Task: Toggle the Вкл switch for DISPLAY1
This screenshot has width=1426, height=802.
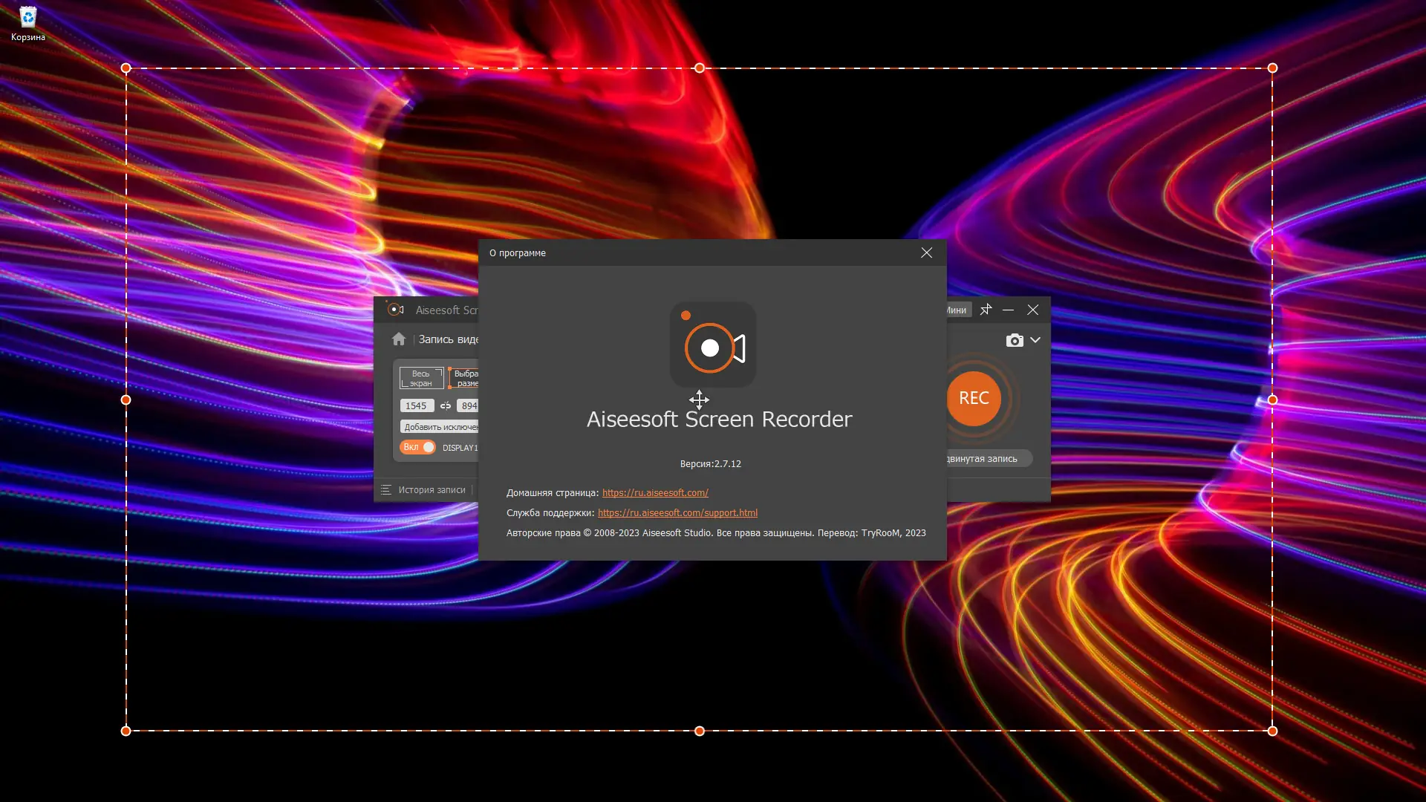Action: [x=418, y=447]
